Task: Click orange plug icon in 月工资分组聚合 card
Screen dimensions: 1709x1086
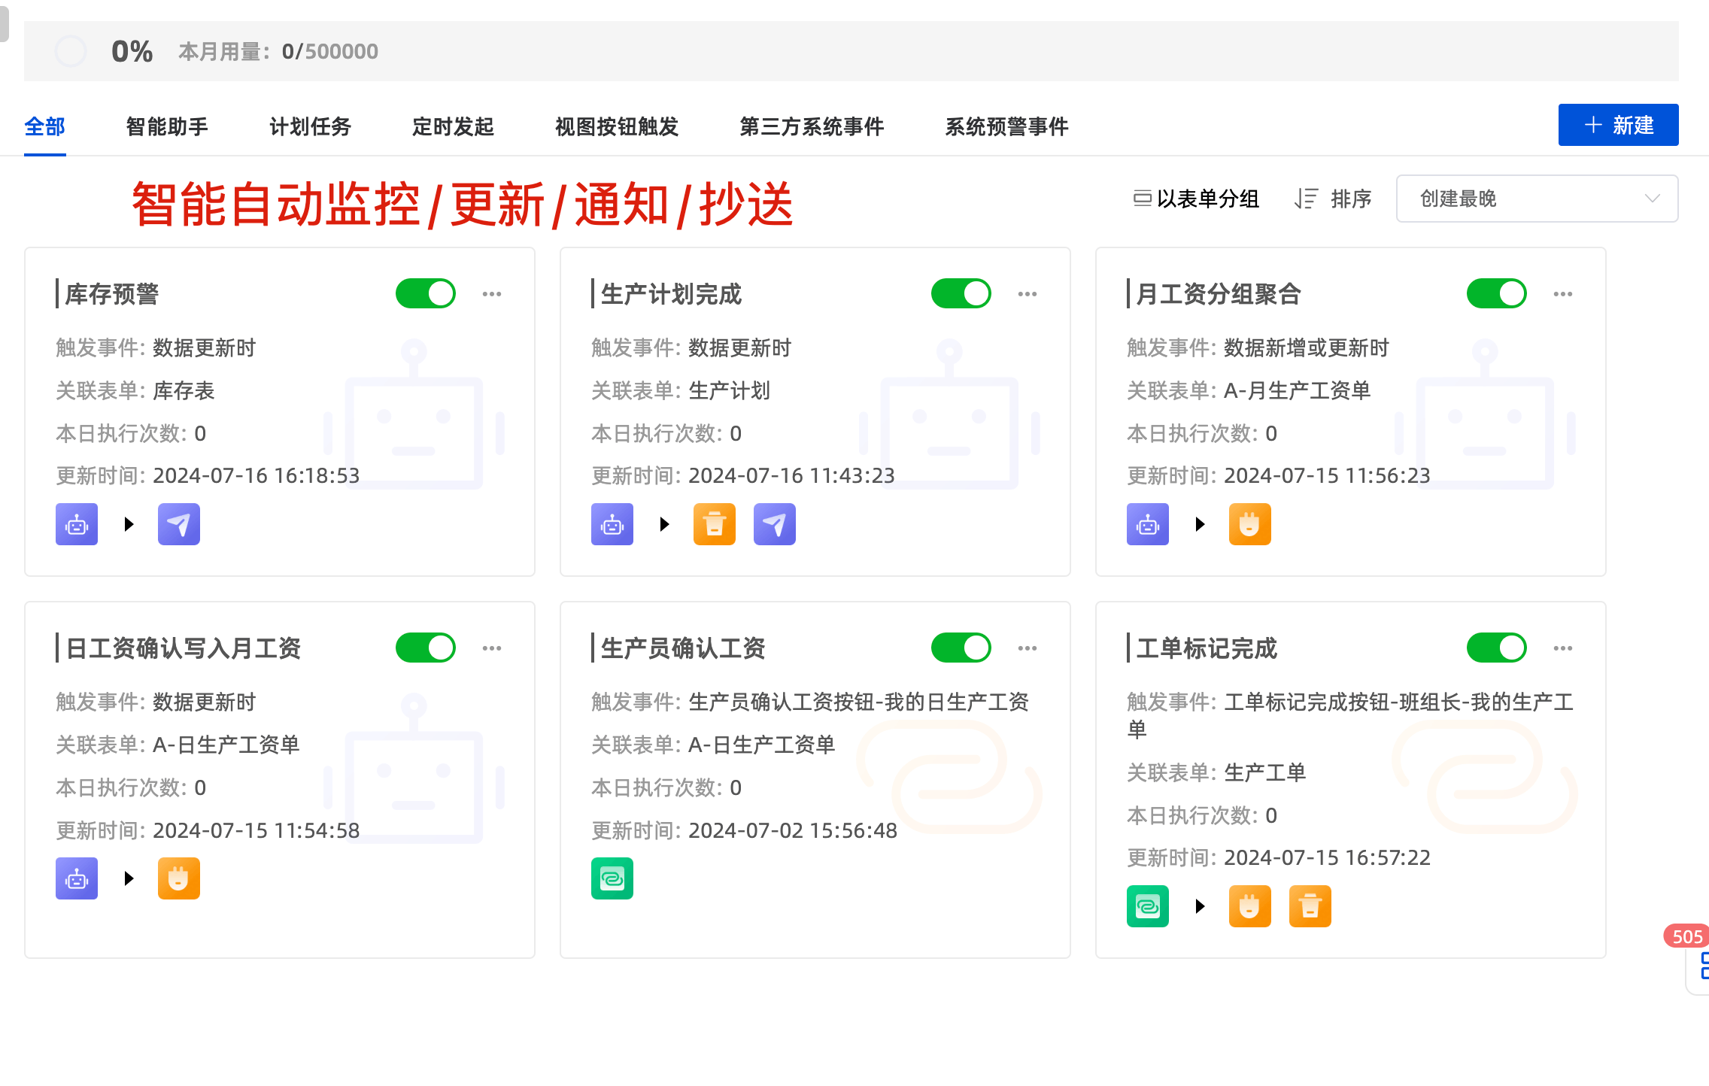Action: 1250,524
